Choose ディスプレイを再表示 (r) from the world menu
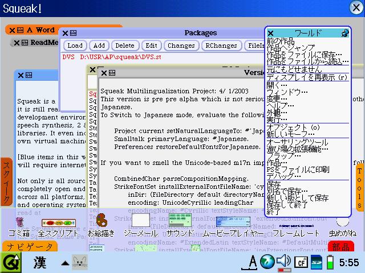 pos(307,77)
